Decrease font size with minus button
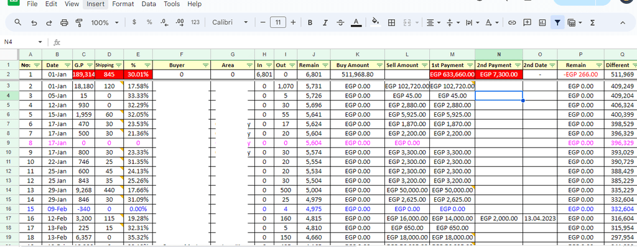Screen dimensions: 637x247 [x=263, y=22]
